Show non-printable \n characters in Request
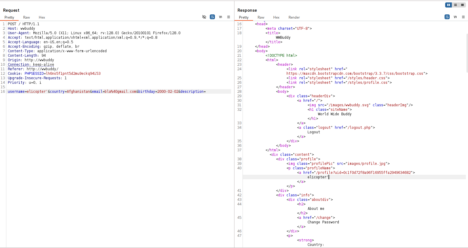 coord(220,17)
